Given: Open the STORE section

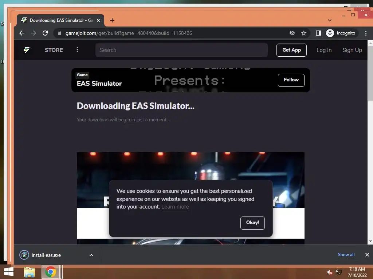Looking at the screenshot, I should [54, 50].
